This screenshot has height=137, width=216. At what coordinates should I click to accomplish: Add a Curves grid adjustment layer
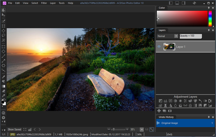coord(170,101)
